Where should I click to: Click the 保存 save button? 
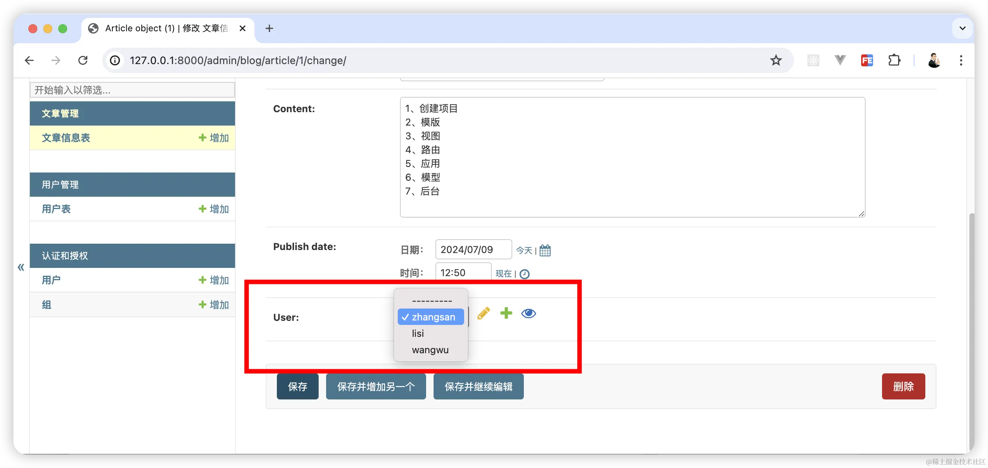pos(297,386)
